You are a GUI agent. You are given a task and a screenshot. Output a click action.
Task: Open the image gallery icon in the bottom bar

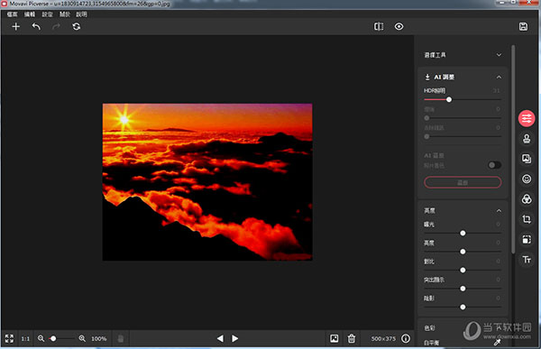[x=335, y=339]
